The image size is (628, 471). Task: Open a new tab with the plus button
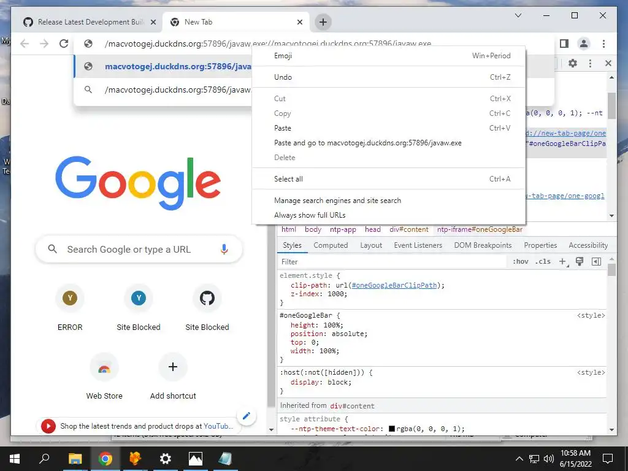[323, 22]
